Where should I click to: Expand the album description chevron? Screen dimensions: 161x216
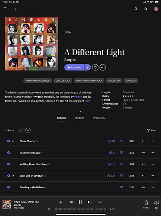pyautogui.click(x=80, y=111)
